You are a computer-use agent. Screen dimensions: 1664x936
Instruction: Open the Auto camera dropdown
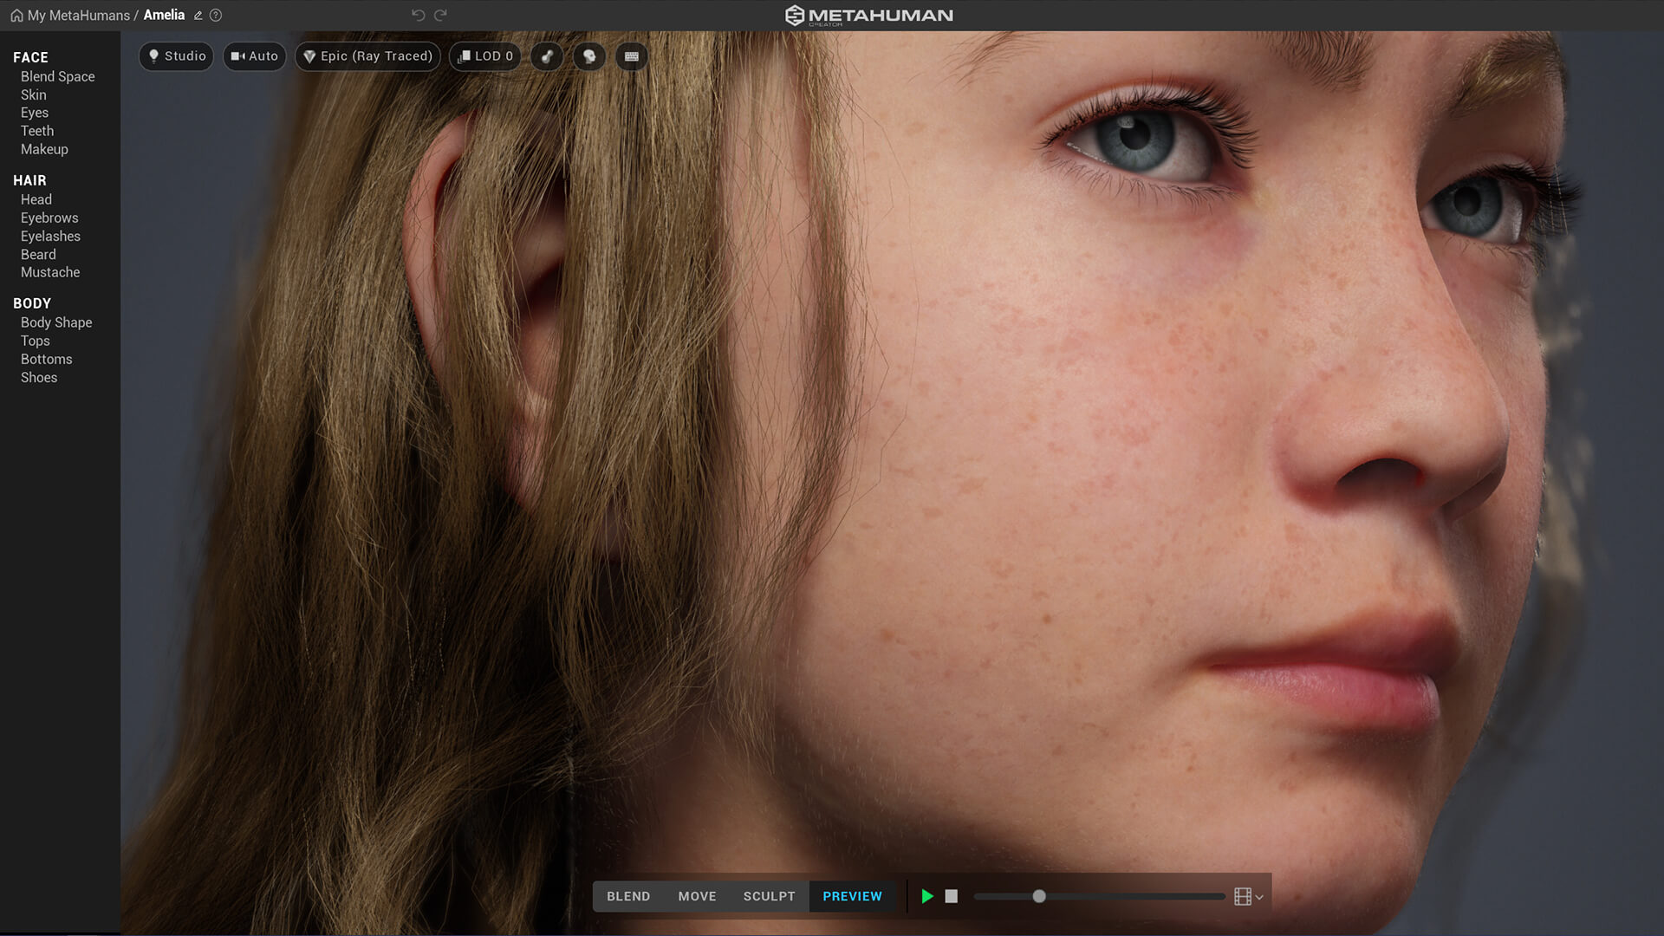click(x=254, y=56)
